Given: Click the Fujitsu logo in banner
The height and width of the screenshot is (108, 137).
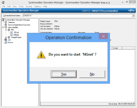Looking at the screenshot, I should coord(131,11).
